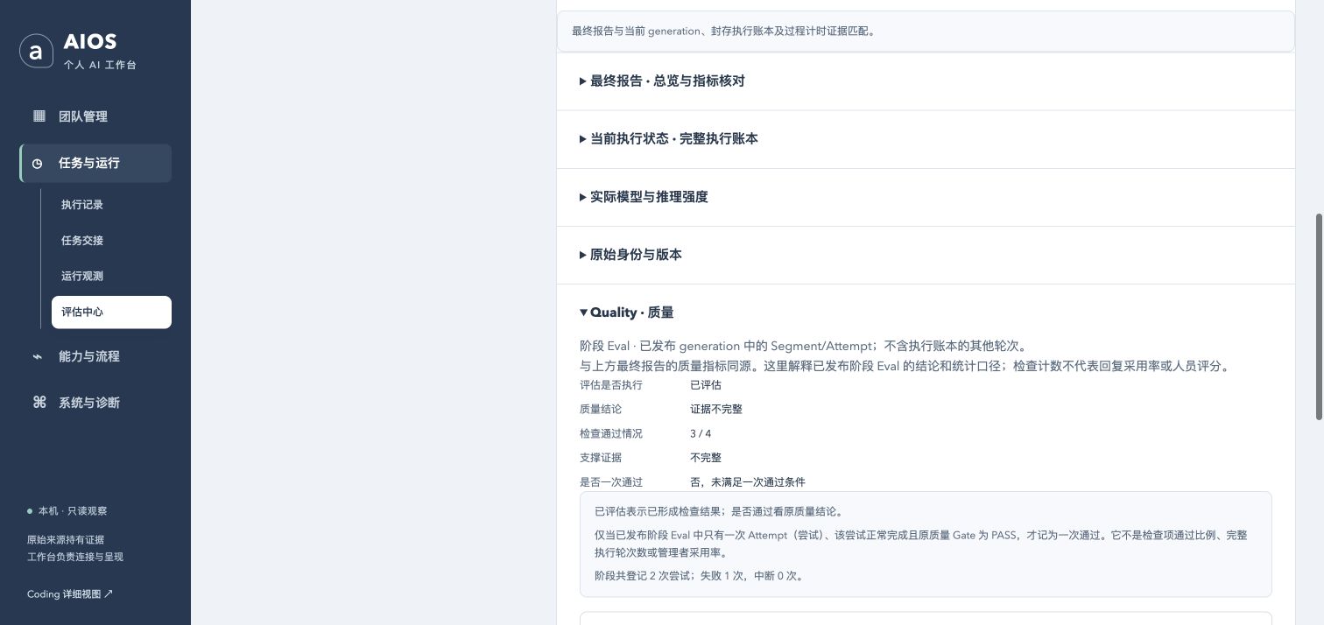Click the 检查通过情况 label
This screenshot has height=625, width=1324.
(x=611, y=433)
